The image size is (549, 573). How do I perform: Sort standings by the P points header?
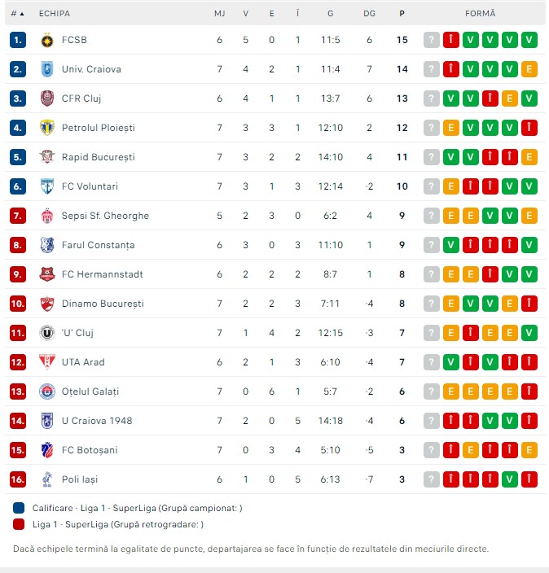(x=402, y=14)
